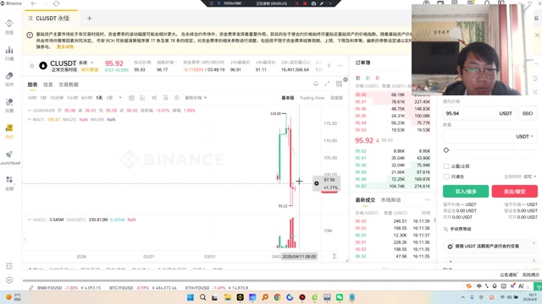The image size is (542, 304).
Task: Collapse the MA indicator row chevron
Action: [30, 120]
